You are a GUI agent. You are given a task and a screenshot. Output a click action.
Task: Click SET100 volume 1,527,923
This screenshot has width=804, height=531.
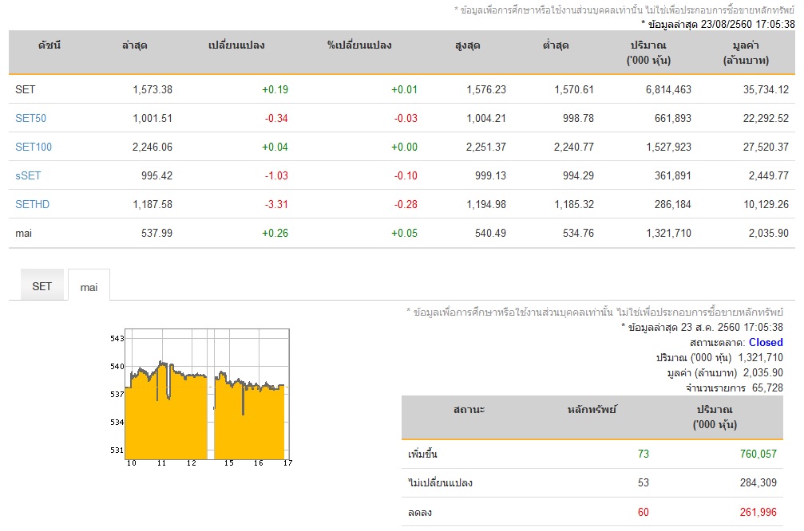pos(668,147)
